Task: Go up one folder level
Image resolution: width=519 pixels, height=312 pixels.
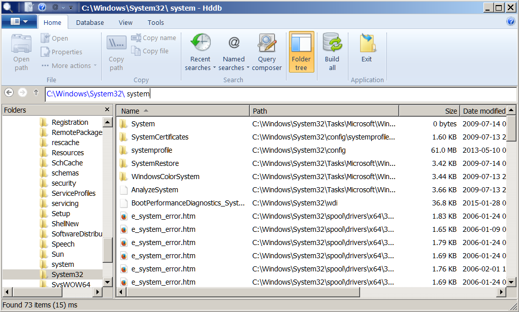Action: pyautogui.click(x=36, y=93)
